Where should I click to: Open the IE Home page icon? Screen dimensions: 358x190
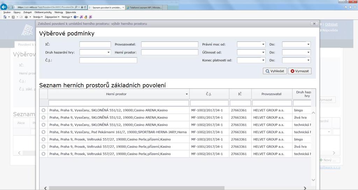pyautogui.click(x=346, y=7)
